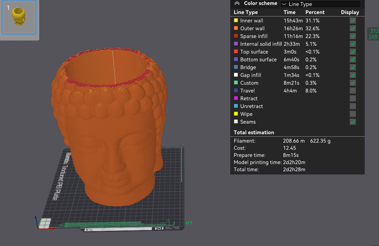Click the Cost value 12.45
Screen dimensions: 379x246
(x=290, y=148)
